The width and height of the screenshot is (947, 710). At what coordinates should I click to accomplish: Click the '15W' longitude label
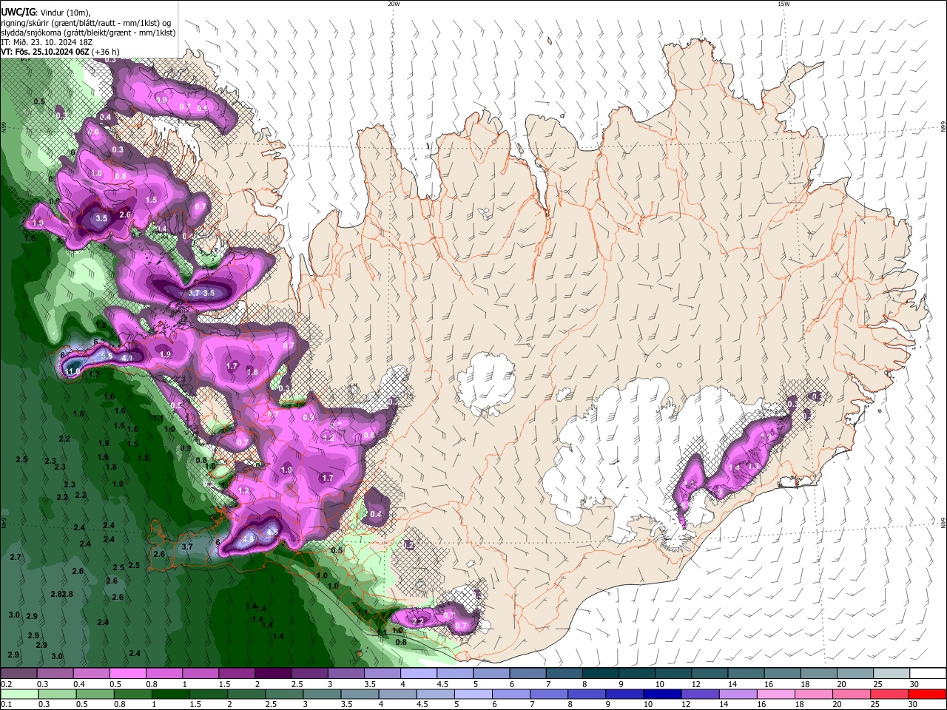[783, 4]
